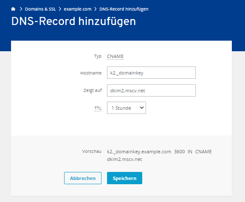Click the Hostname field label
The width and height of the screenshot is (245, 202).
click(91, 73)
